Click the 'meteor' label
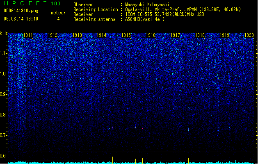 coord(58,13)
